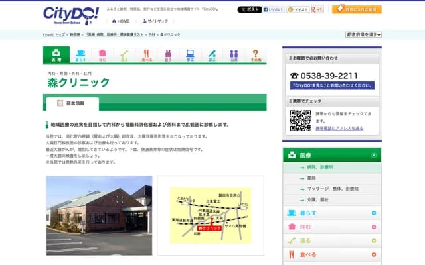This screenshot has height=265, width=425.
Task: Click the house icon beside HOME
Action: (114, 21)
